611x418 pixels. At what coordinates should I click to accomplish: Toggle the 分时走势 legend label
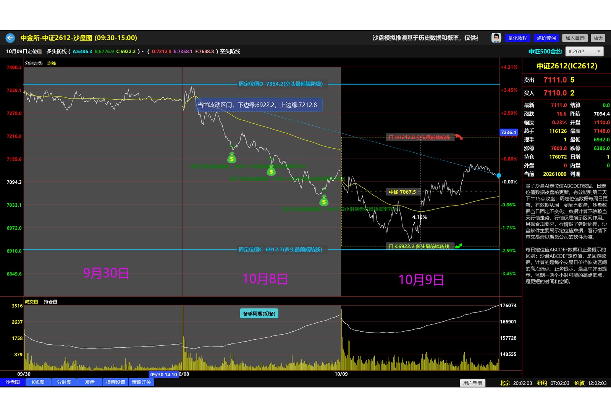[34, 63]
